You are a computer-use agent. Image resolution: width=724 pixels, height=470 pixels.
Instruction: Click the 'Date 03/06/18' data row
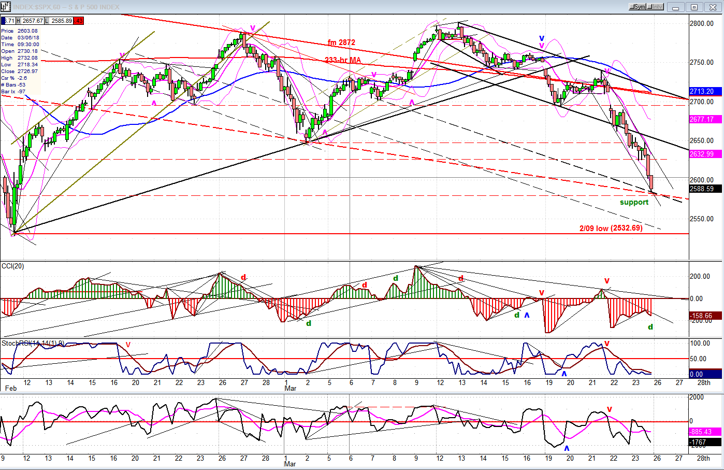click(20, 38)
